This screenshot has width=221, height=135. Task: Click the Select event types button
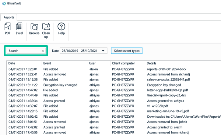click(x=127, y=51)
